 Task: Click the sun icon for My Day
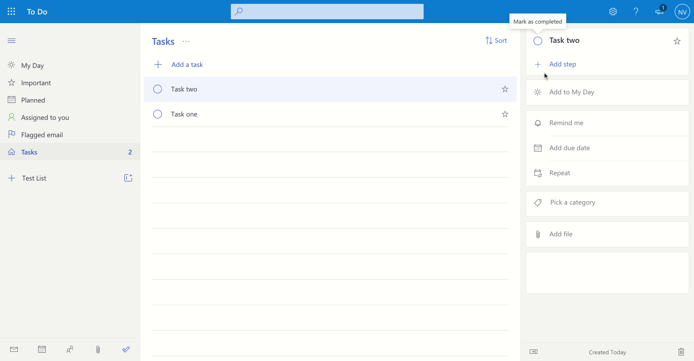coord(538,92)
